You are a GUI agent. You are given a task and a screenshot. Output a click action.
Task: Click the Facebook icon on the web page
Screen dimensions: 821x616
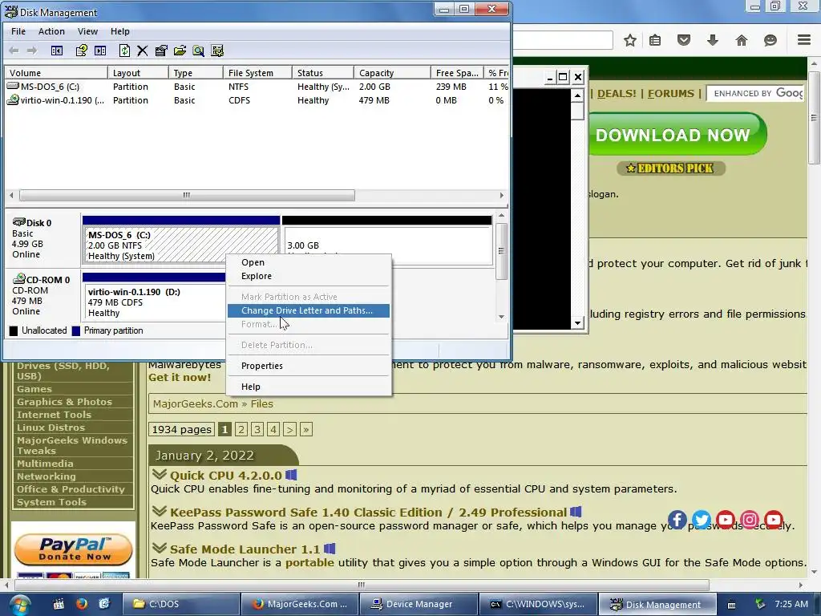[x=677, y=520]
